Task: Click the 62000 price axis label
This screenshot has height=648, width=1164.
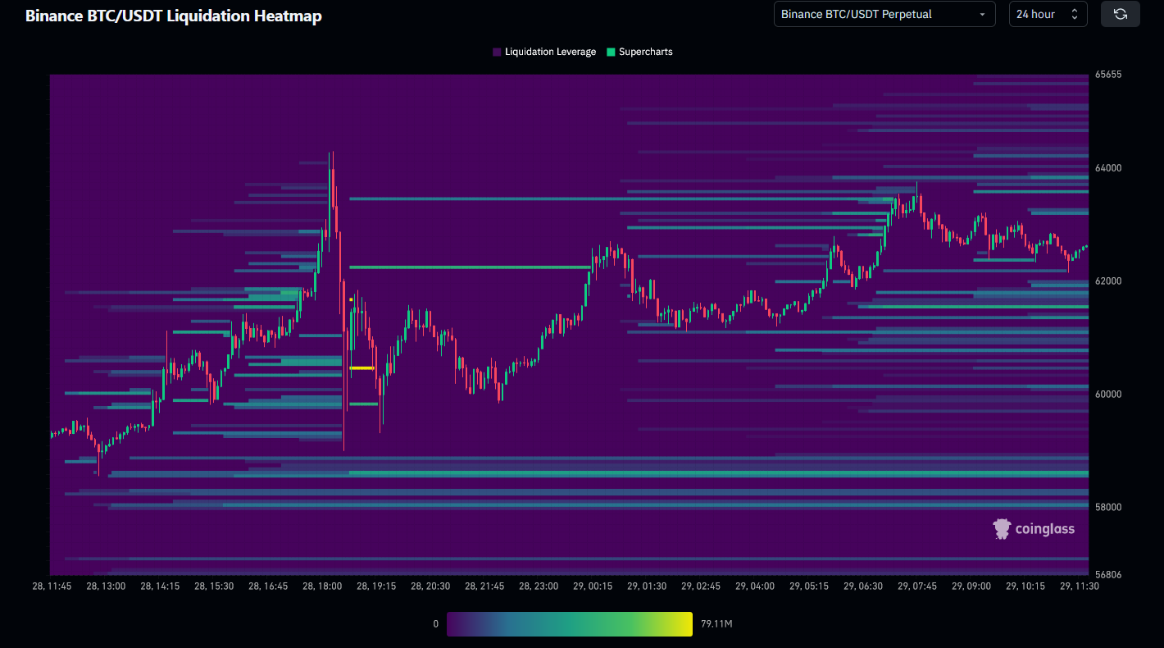Action: pyautogui.click(x=1108, y=281)
